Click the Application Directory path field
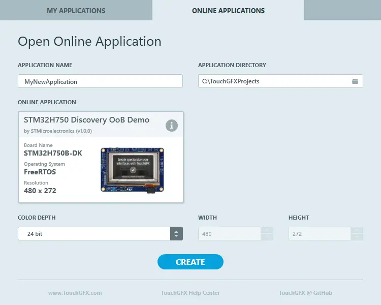This screenshot has width=381, height=305. (x=280, y=81)
